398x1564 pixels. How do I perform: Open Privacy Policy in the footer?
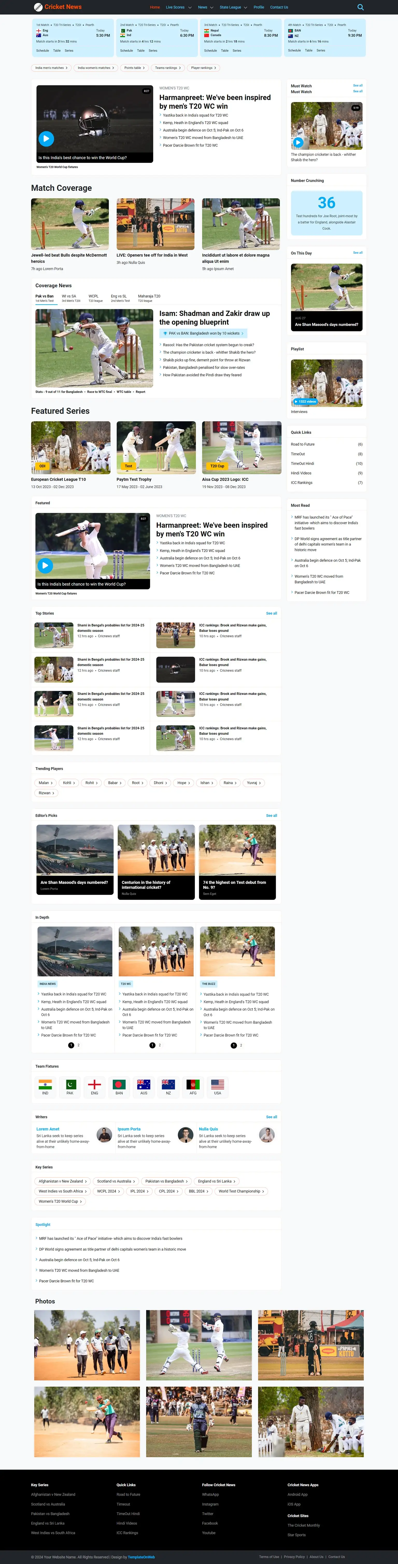[294, 1557]
